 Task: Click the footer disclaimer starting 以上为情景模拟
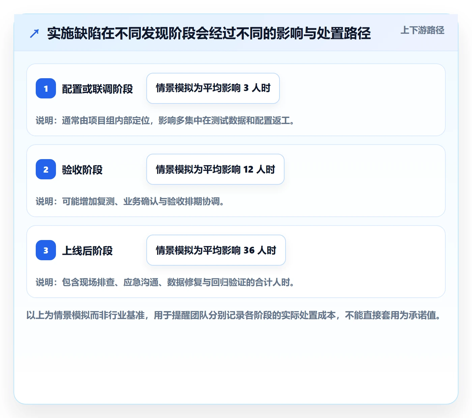[234, 316]
